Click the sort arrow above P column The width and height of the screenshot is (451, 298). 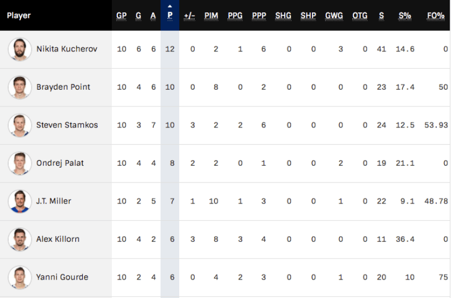coord(170,6)
